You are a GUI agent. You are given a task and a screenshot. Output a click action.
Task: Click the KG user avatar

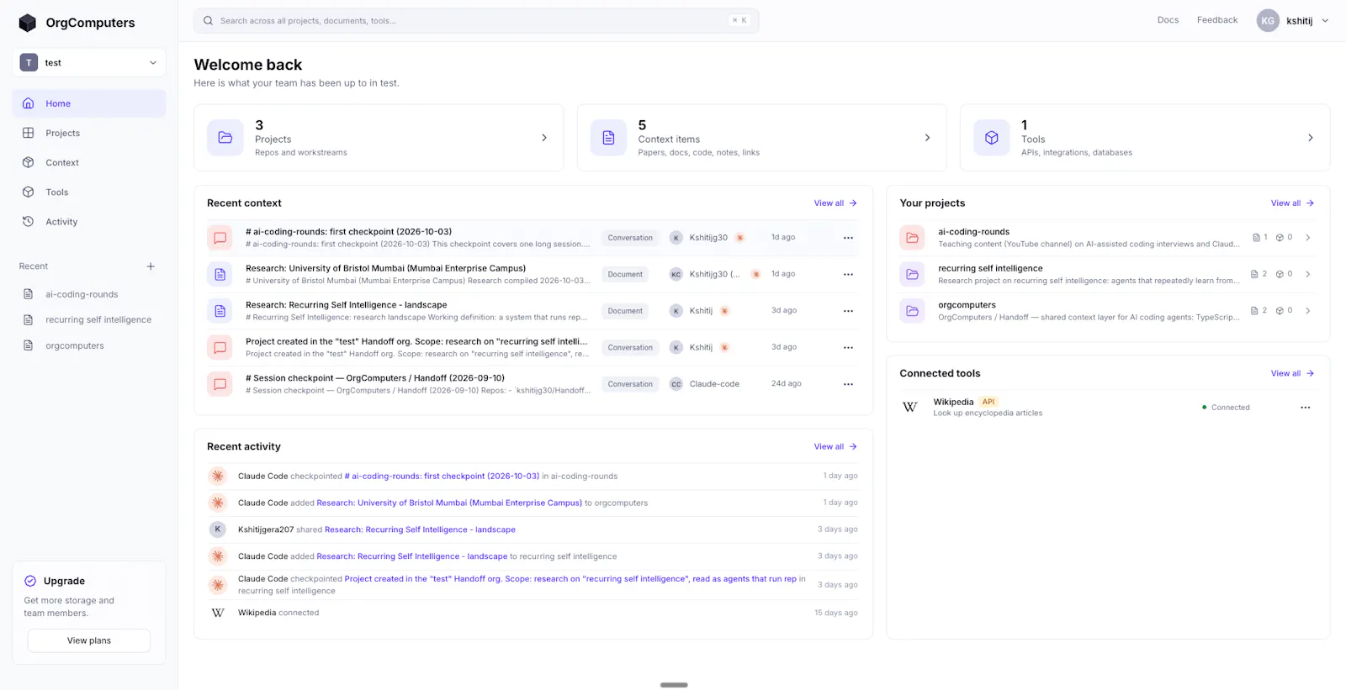(x=1268, y=21)
